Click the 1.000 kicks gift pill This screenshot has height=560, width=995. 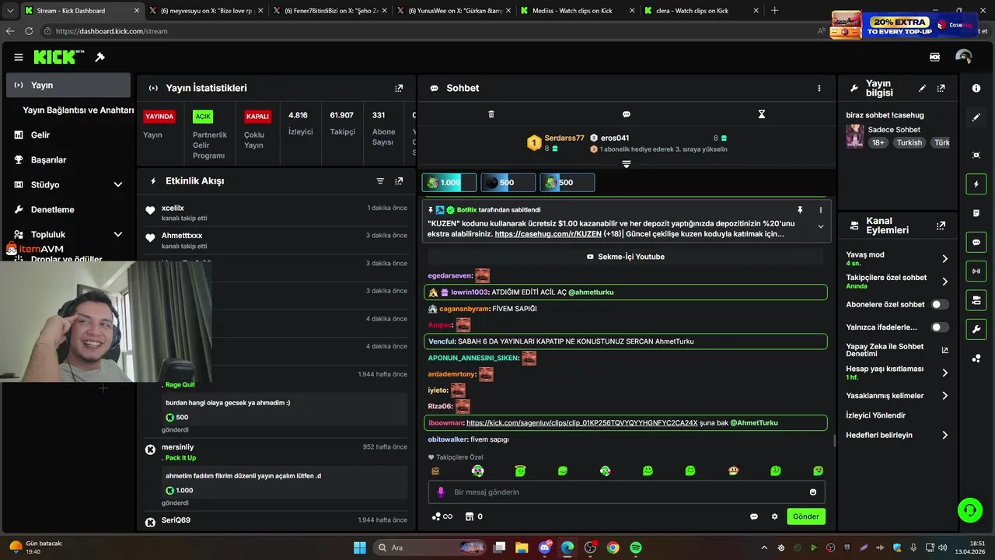click(449, 183)
